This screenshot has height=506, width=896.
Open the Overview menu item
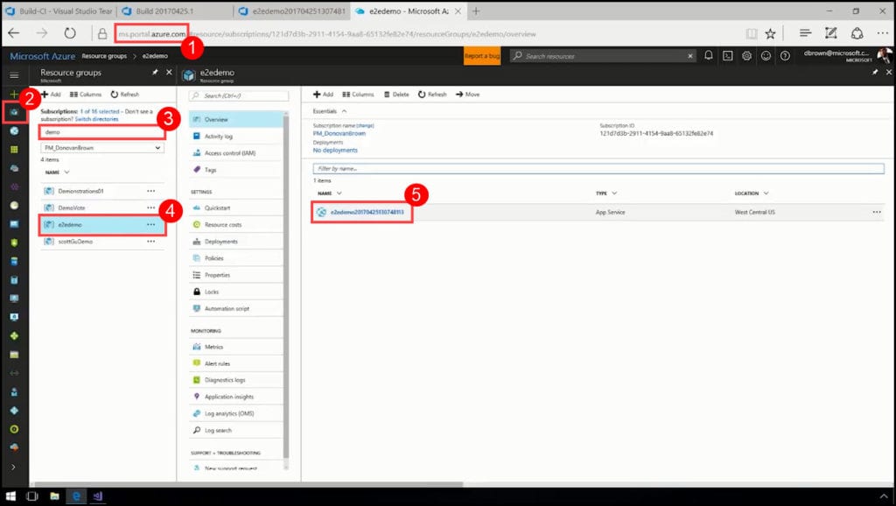[x=236, y=119]
